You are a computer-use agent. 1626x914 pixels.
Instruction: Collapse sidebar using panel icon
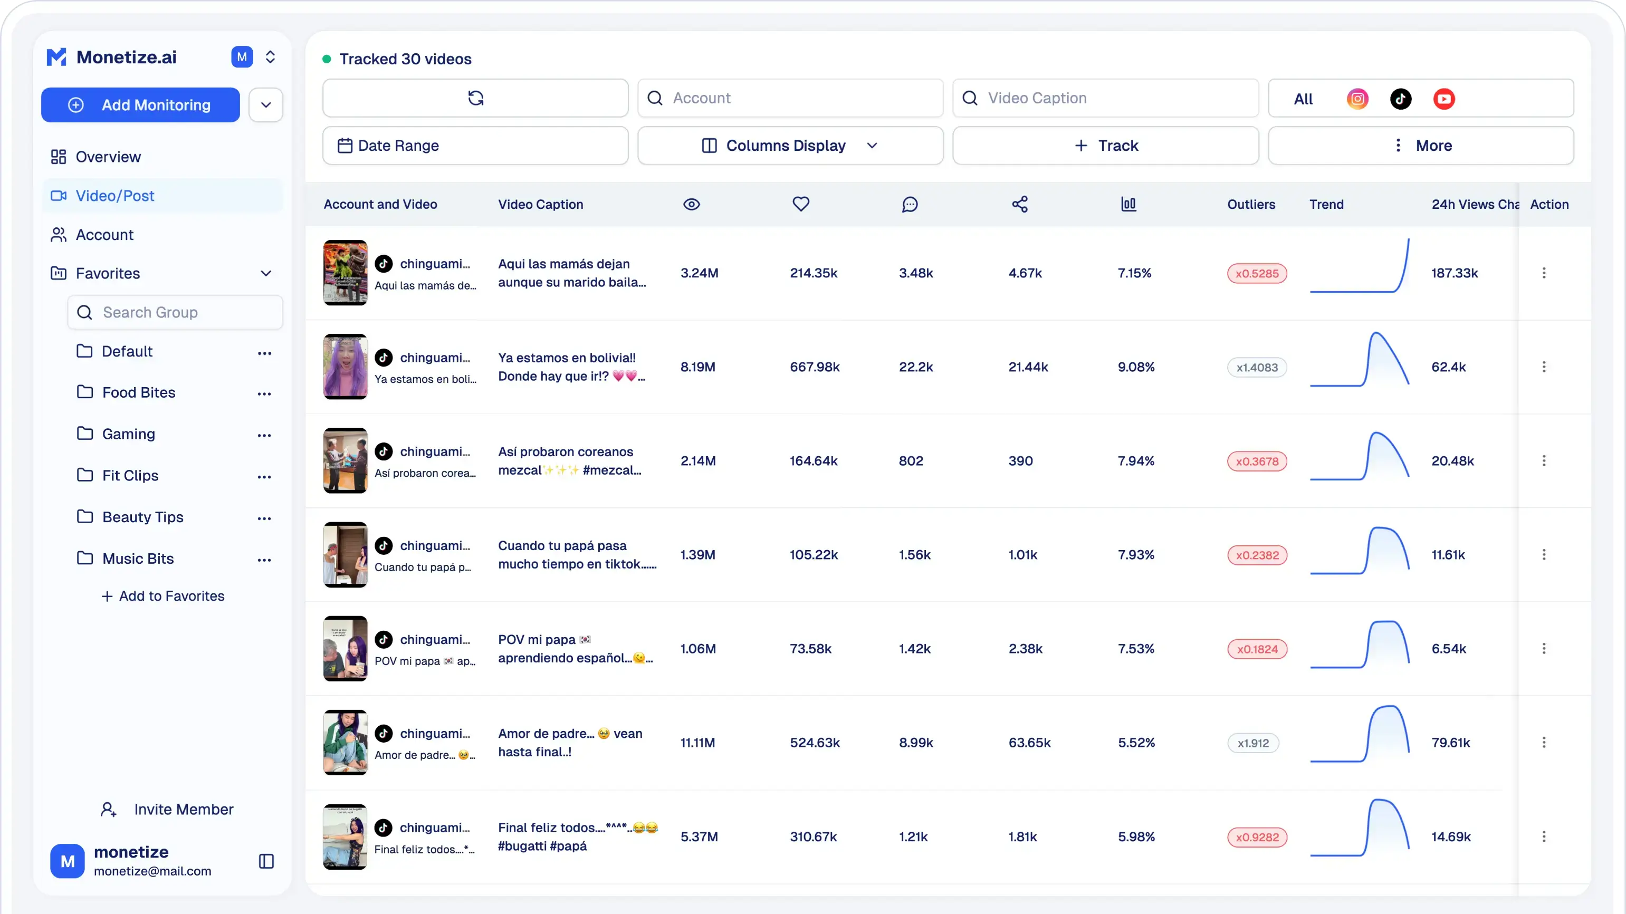(x=266, y=861)
